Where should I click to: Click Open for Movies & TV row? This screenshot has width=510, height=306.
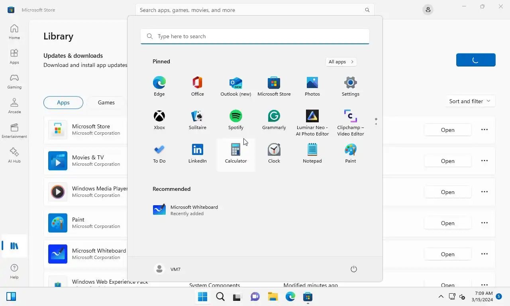447,161
